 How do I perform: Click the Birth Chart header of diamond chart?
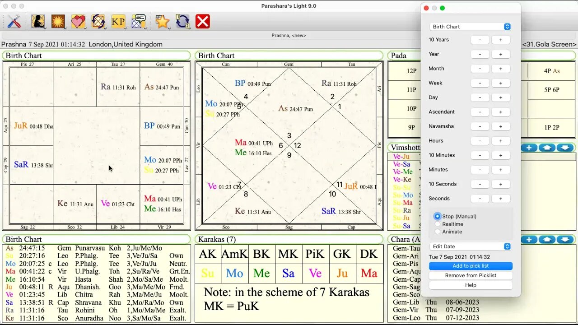point(289,56)
